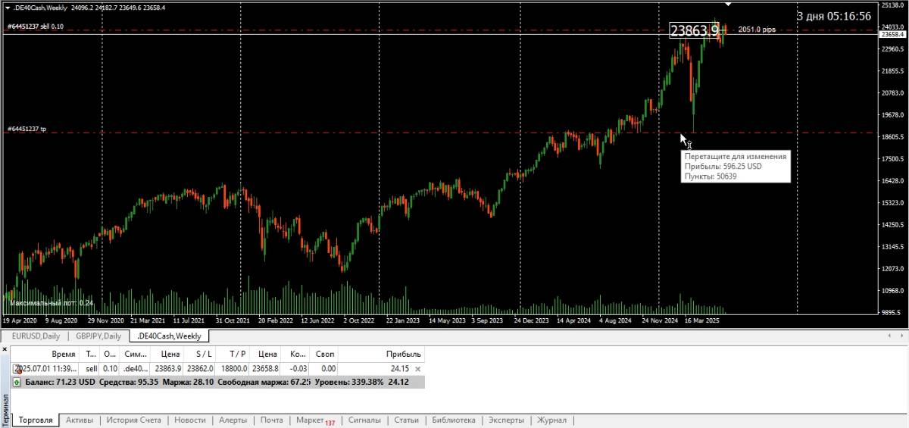Click the 18800.0 take profit cell
Image resolution: width=909 pixels, height=428 pixels.
click(x=234, y=369)
